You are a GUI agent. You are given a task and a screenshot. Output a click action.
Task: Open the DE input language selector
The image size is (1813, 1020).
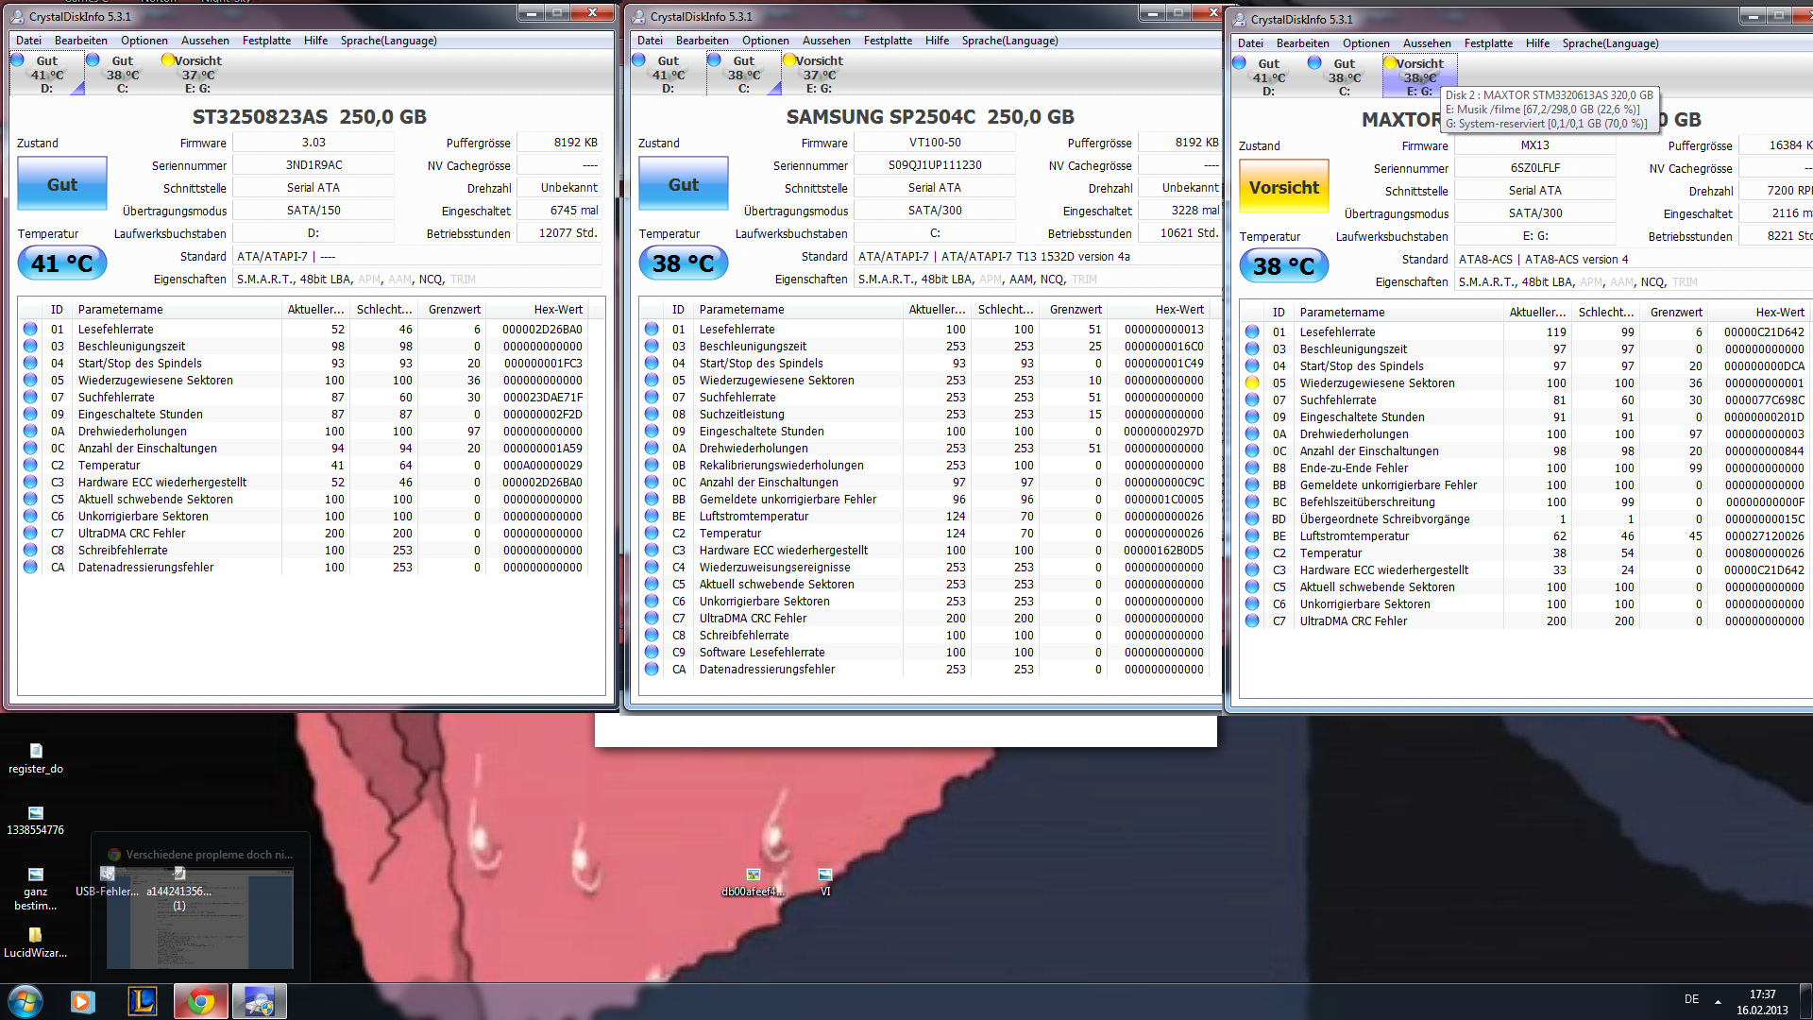pos(1691,999)
